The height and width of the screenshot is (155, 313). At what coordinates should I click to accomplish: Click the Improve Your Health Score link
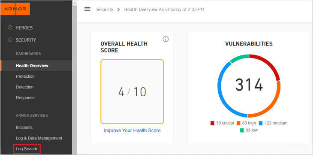click(132, 131)
